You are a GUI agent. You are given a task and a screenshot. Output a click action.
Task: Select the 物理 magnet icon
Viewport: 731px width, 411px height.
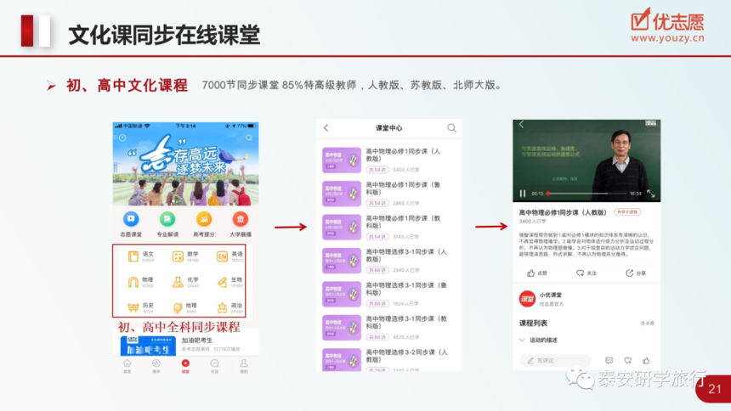(x=133, y=282)
